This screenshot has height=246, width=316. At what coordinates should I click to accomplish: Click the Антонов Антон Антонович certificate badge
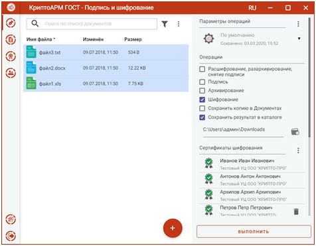pos(208,179)
